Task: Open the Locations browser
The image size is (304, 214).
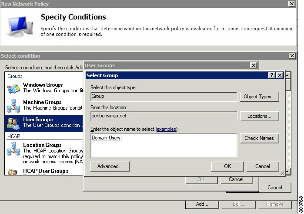Action: [259, 116]
